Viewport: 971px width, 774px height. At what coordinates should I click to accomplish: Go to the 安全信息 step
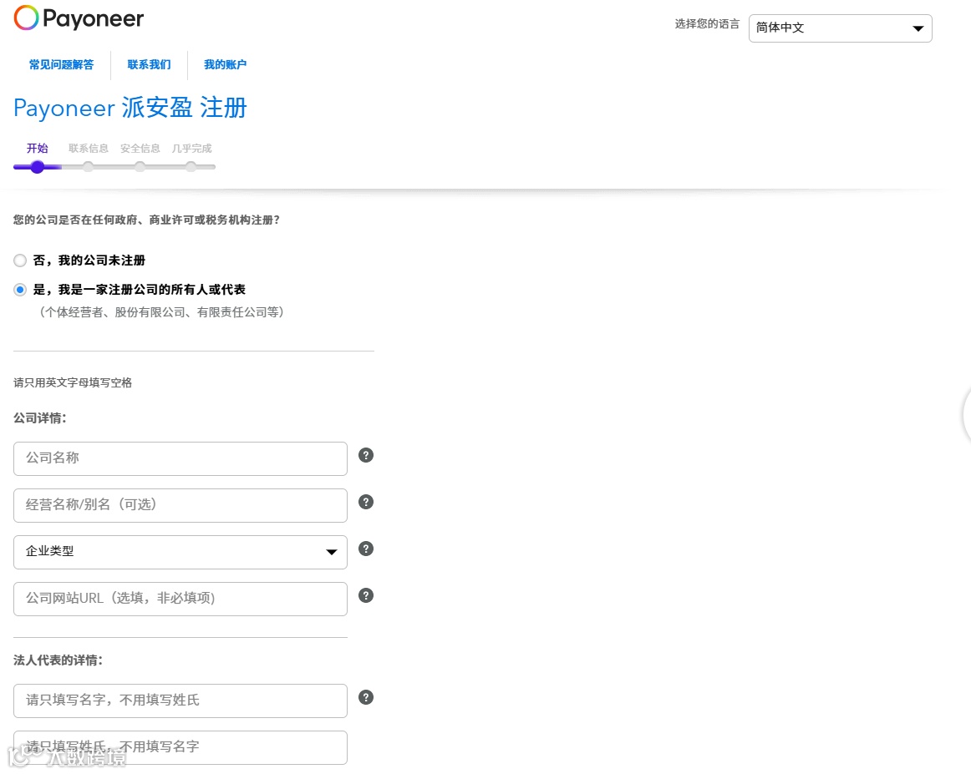coord(140,149)
